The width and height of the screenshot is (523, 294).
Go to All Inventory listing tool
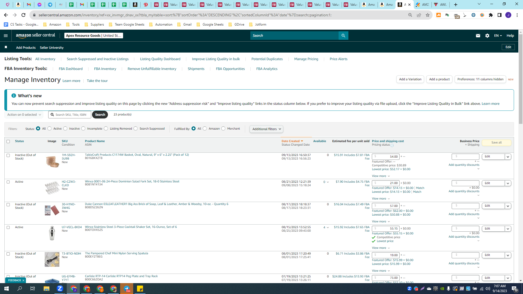tap(45, 59)
